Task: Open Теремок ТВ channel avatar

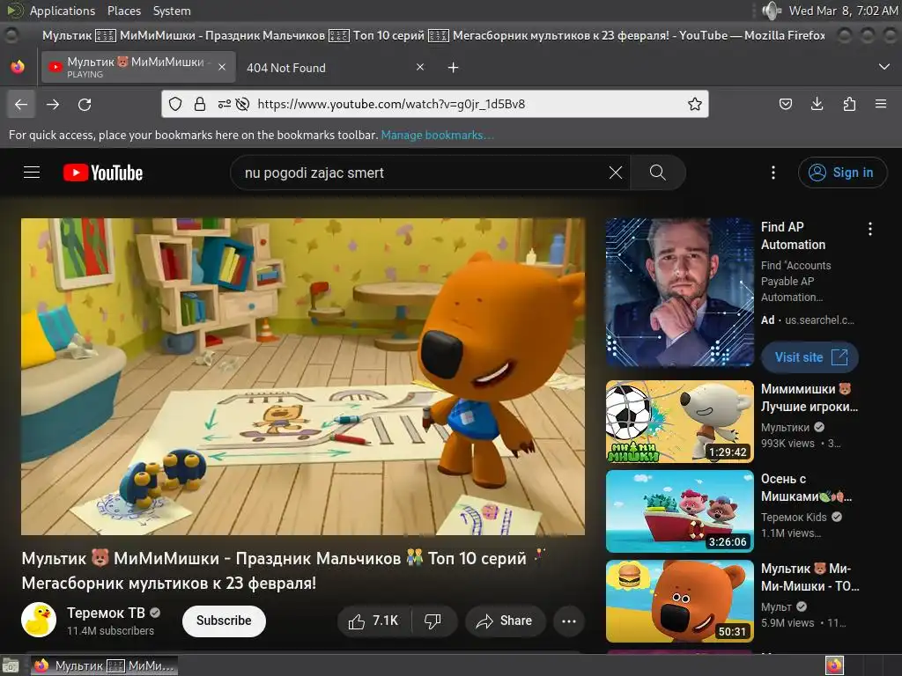Action: (39, 621)
